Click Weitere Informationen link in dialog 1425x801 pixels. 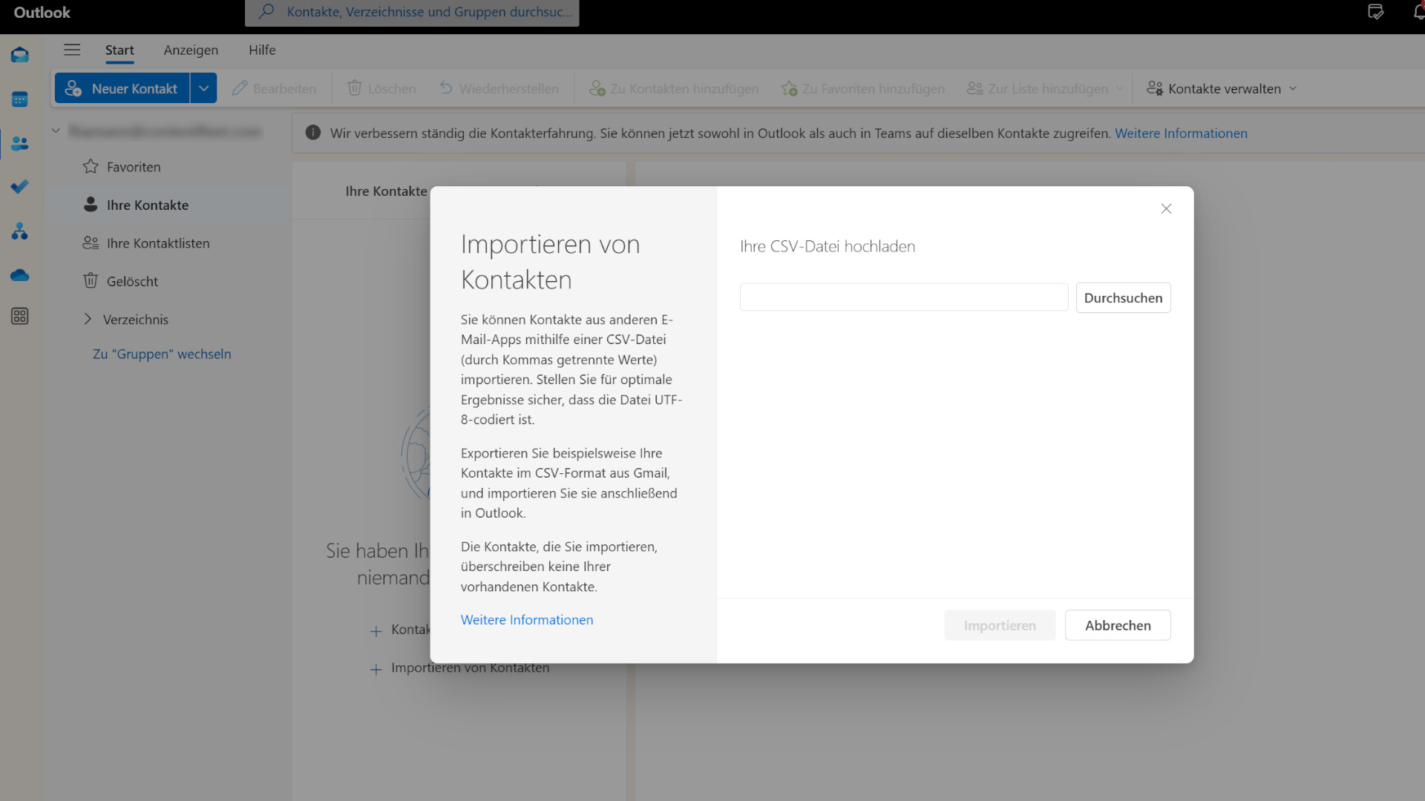point(527,619)
